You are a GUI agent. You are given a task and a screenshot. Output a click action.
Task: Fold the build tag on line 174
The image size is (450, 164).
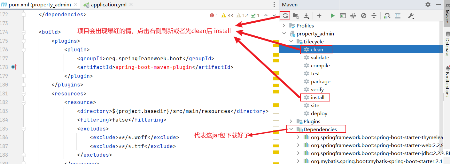(x=23, y=32)
